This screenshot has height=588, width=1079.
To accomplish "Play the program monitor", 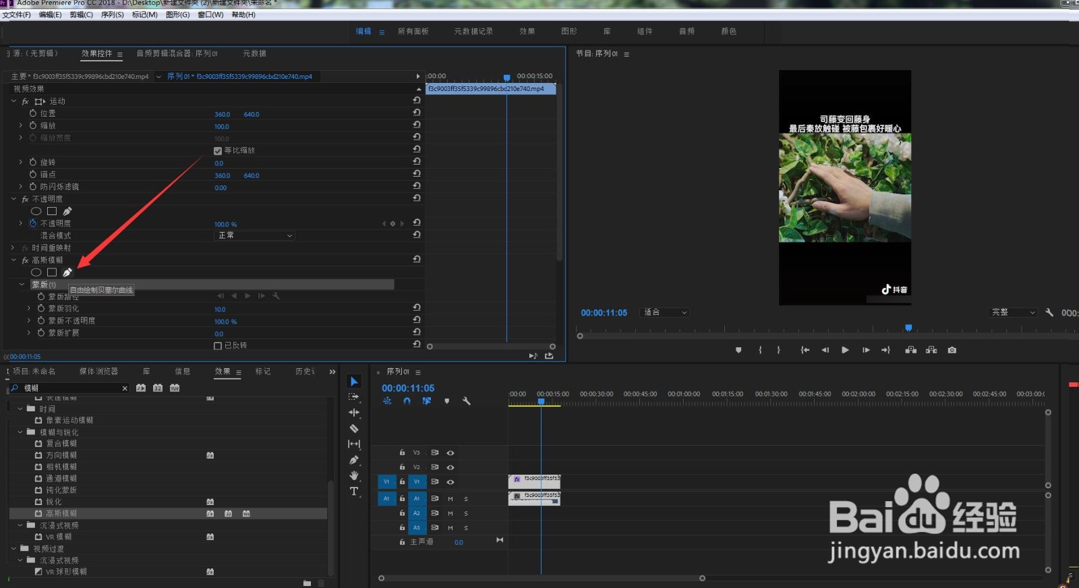I will [x=845, y=350].
